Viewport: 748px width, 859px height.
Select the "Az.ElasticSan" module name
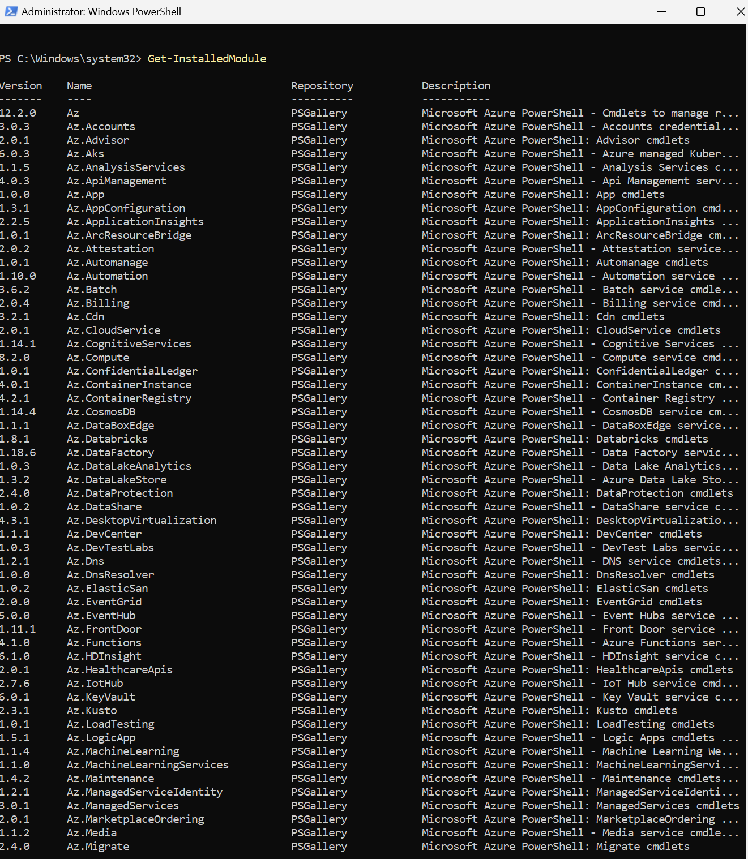point(107,589)
